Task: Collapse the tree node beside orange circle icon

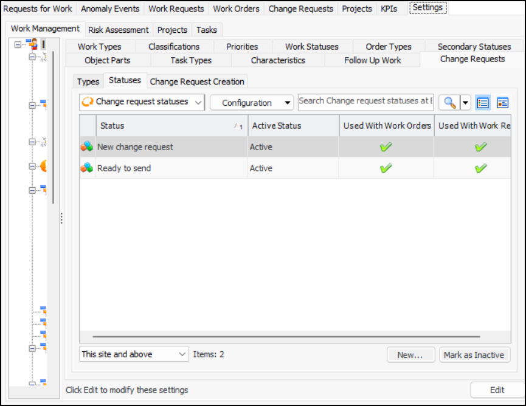Action: coord(32,167)
